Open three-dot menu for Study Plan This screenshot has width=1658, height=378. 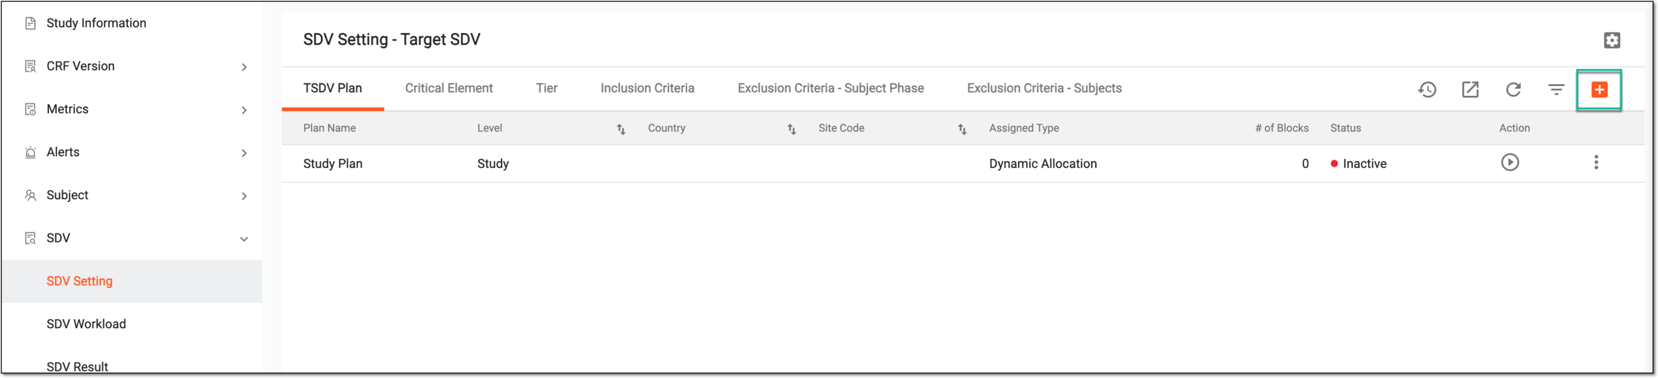pos(1596,162)
